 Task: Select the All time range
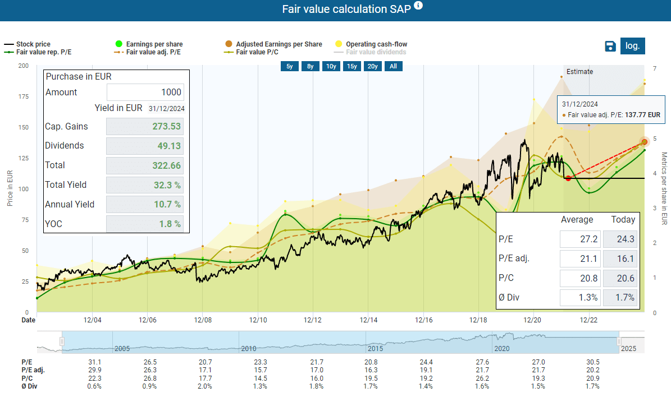tap(393, 66)
